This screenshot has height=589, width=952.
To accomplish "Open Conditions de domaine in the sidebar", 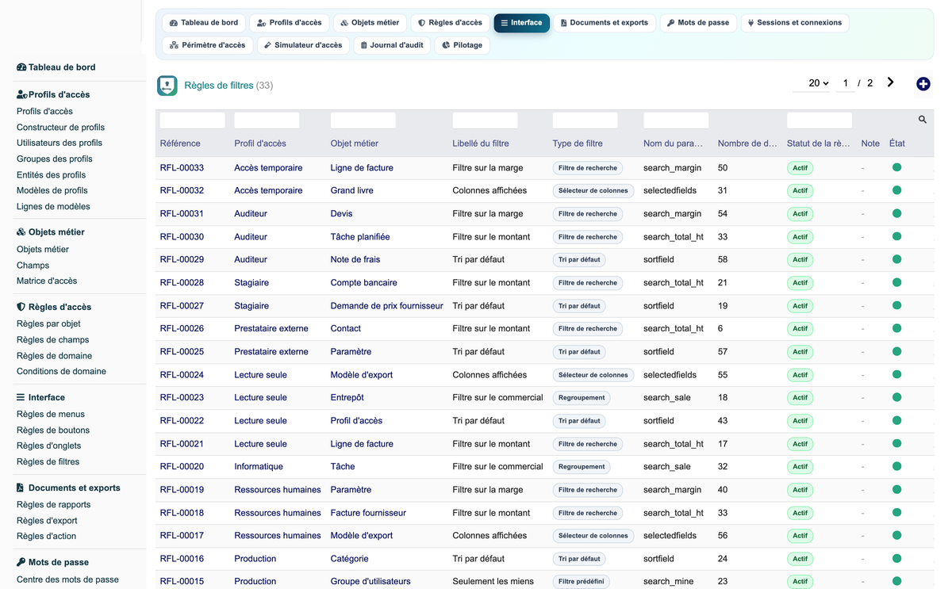I will (61, 371).
